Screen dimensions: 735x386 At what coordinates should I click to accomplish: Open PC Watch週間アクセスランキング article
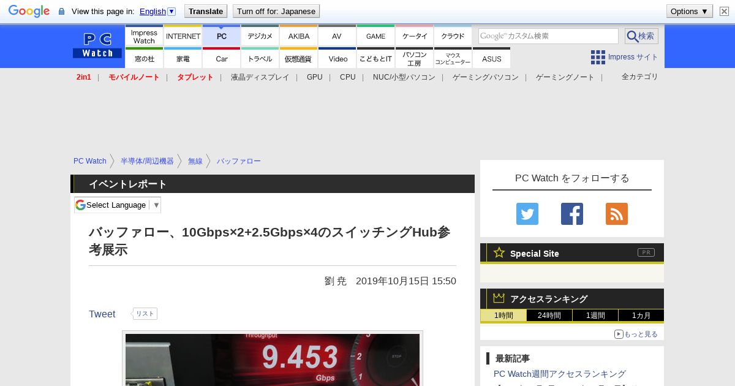[x=560, y=374]
